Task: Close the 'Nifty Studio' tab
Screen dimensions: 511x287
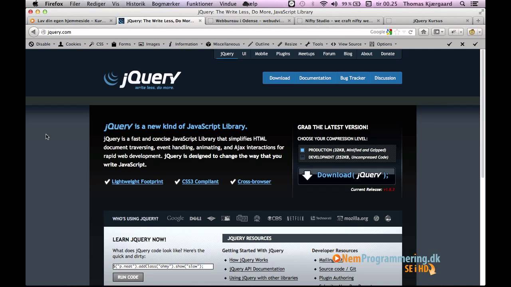Action: pos(378,21)
